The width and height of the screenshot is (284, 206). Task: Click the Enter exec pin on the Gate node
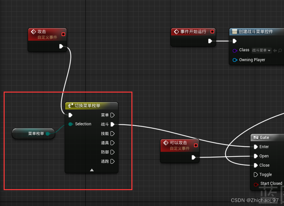(256, 146)
